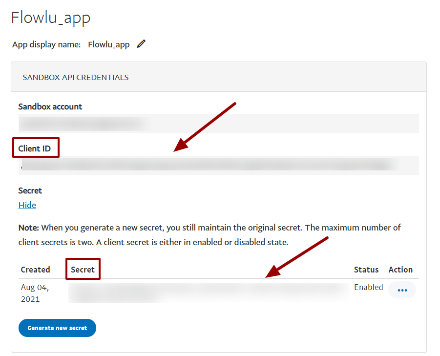The height and width of the screenshot is (356, 440).
Task: Open the three-dot Action menu for the secret
Action: (x=402, y=290)
